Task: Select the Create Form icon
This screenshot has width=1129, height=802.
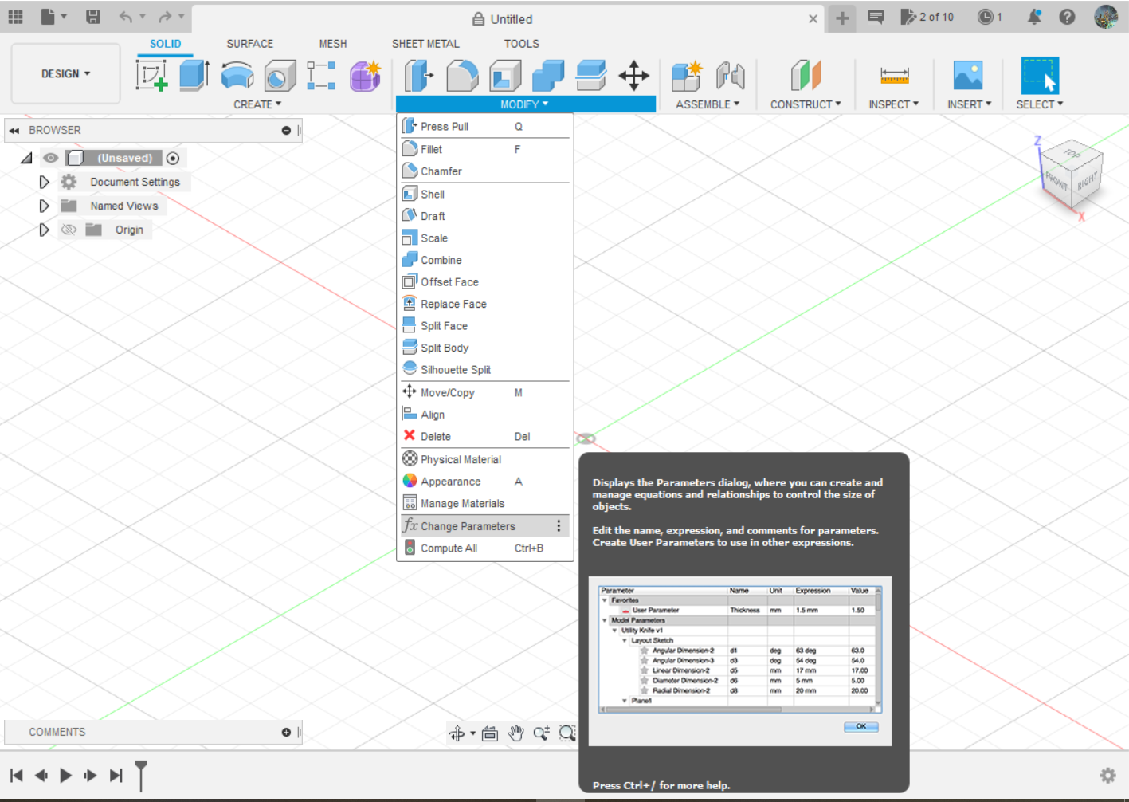Action: tap(365, 76)
